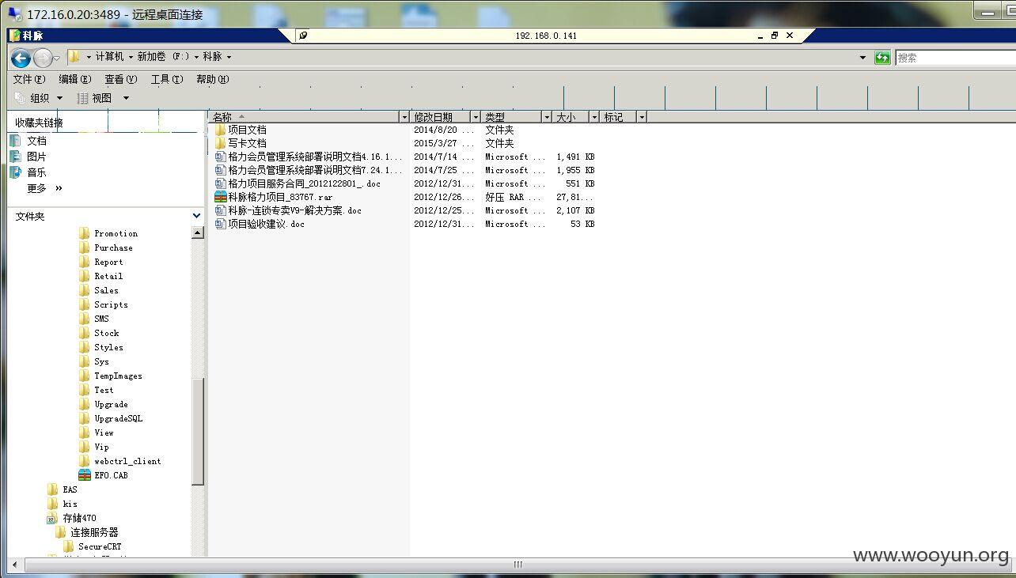This screenshot has width=1016, height=578.
Task: Click the folder icon in the address bar
Action: click(x=74, y=57)
